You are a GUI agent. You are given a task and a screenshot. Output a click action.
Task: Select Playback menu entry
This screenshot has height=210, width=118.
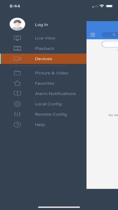coord(45,49)
